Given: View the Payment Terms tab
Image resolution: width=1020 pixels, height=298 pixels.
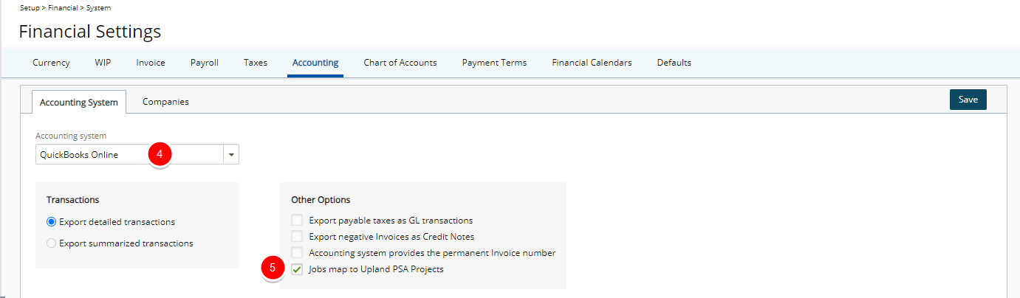Looking at the screenshot, I should 494,63.
